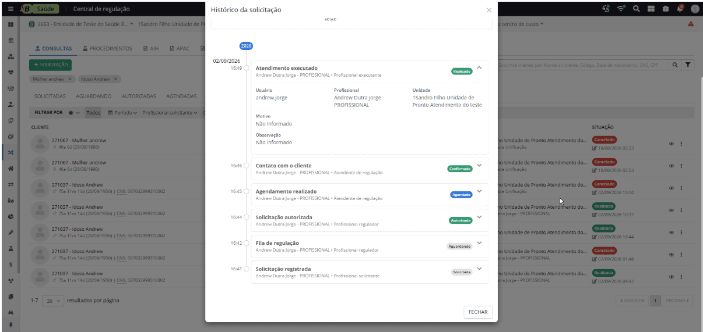Screen dimensions: 703x332
Task: View request with situação 02/09/2026 10:10
Action: (671, 188)
